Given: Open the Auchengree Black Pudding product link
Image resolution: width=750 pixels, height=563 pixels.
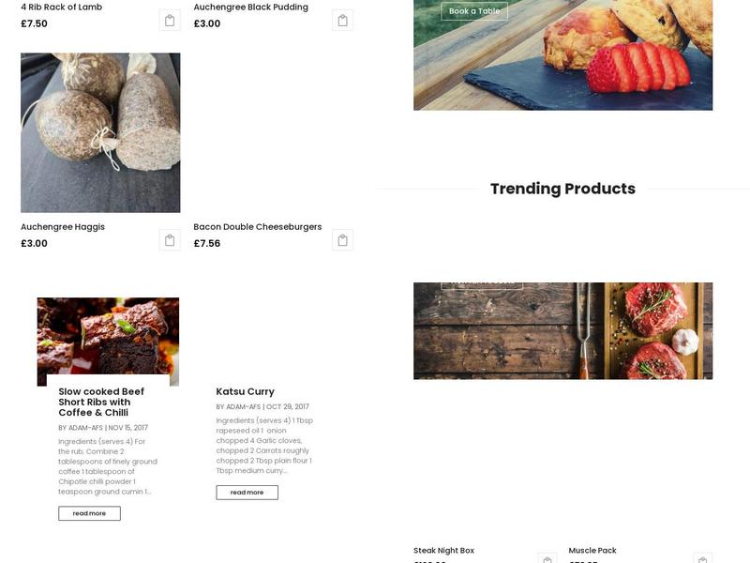Looking at the screenshot, I should tap(250, 8).
